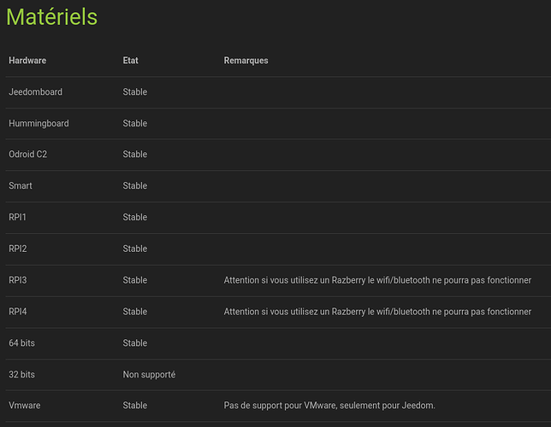
Task: Select the RPI1 row label
Action: 17,217
